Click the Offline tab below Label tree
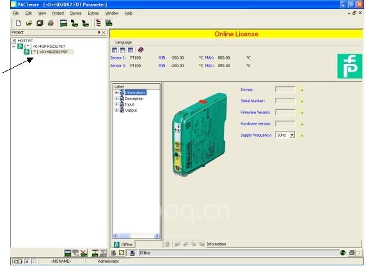The image size is (366, 266). [x=123, y=244]
